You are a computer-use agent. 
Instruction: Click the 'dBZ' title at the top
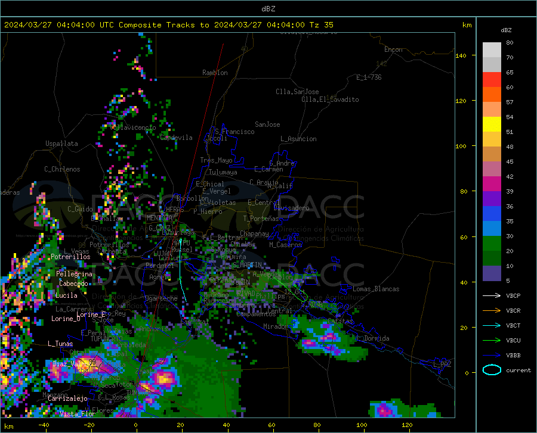pos(268,9)
